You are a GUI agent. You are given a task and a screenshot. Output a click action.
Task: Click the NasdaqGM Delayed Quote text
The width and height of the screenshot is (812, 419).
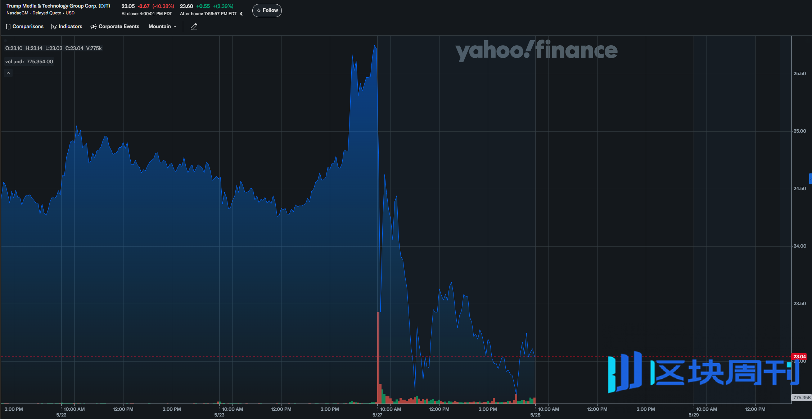coord(40,13)
